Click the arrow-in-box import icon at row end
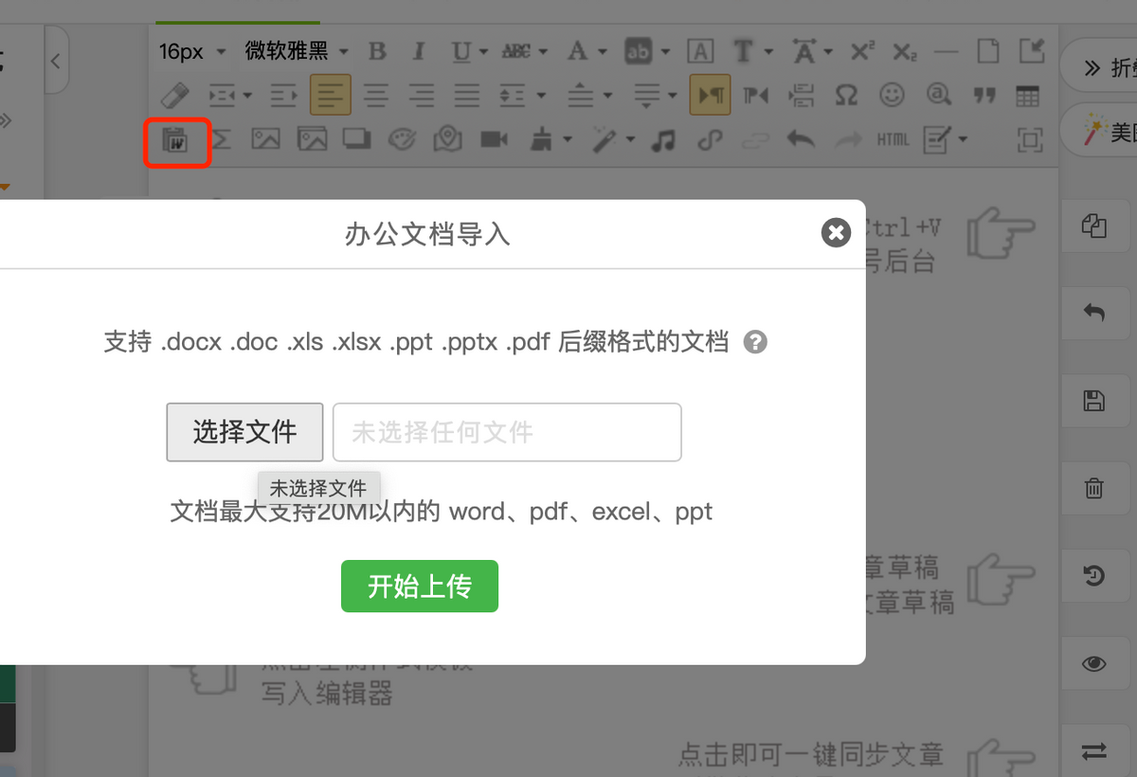The height and width of the screenshot is (777, 1137). coord(1032,51)
